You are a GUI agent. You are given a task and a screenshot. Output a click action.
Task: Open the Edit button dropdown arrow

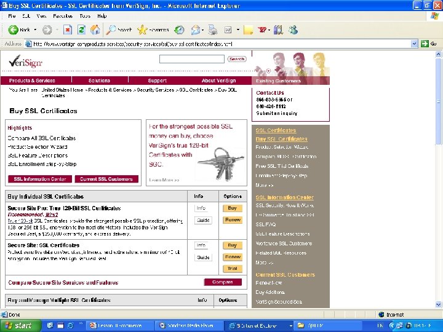[x=238, y=30]
